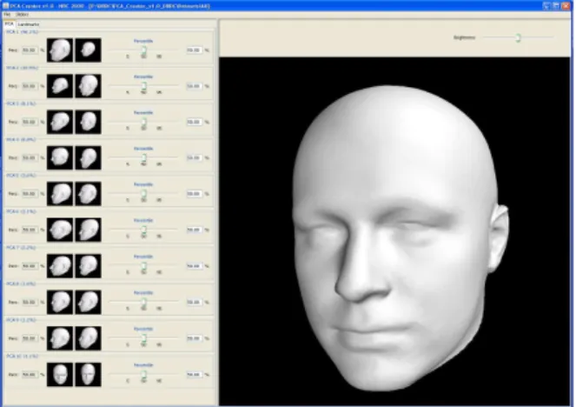This screenshot has width=576, height=407.
Task: Select PCA 7 right head thumbnail
Action: tap(88, 266)
